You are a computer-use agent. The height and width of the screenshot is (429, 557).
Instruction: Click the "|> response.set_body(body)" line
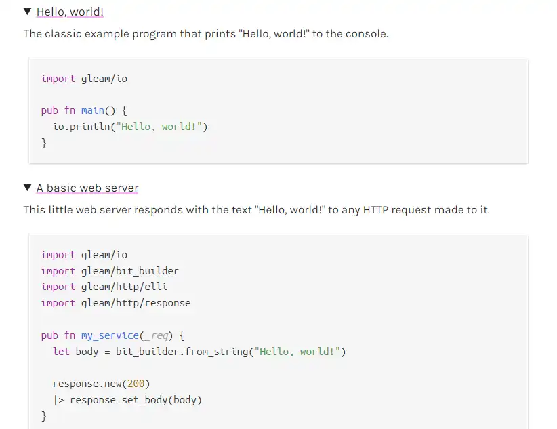127,400
